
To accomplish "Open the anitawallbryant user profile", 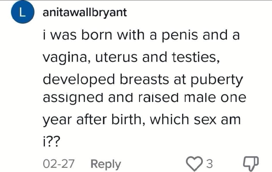I will tap(85, 13).
